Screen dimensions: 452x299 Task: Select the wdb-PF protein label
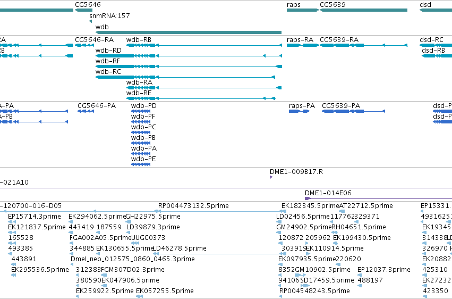coord(143,117)
